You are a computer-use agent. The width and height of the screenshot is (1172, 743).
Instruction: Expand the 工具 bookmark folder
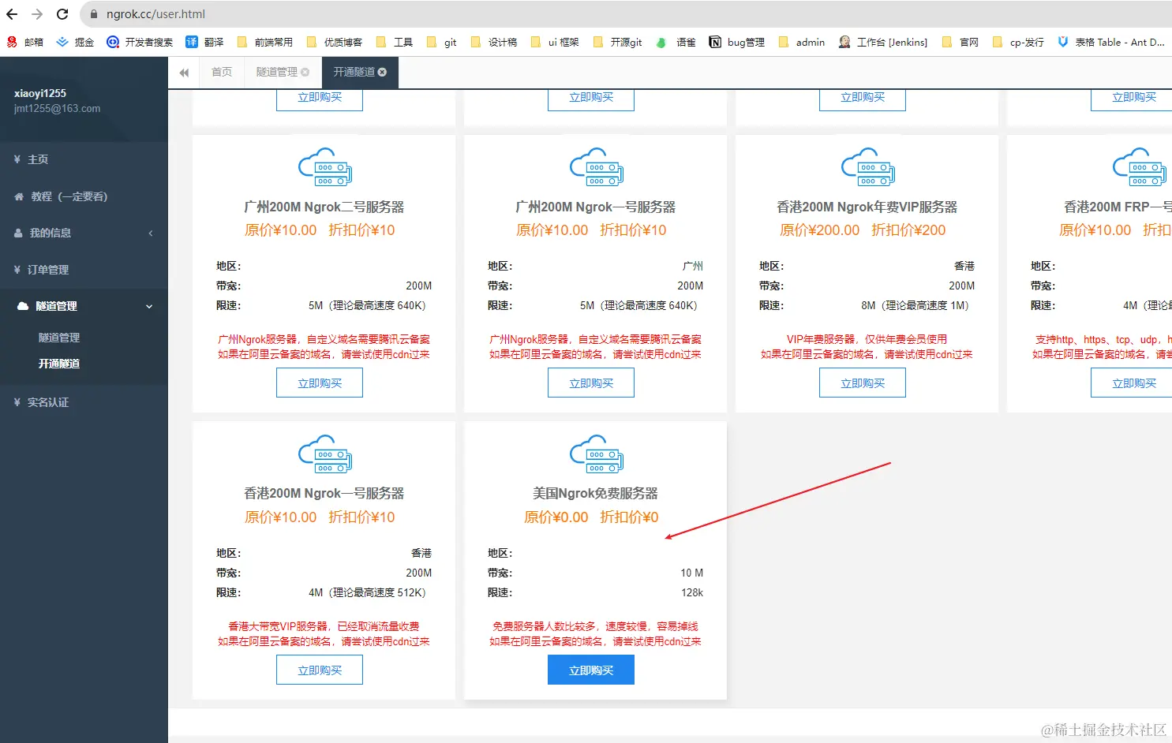point(394,42)
